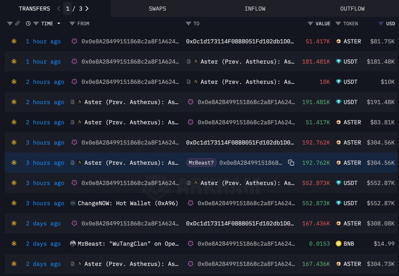The width and height of the screenshot is (399, 276).
Task: Go to the next transfers page
Action: [87, 9]
